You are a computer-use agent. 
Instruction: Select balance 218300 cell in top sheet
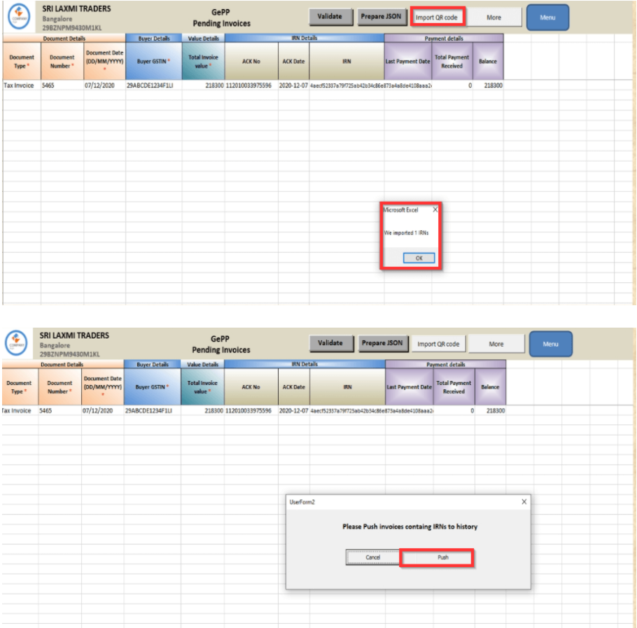(488, 85)
